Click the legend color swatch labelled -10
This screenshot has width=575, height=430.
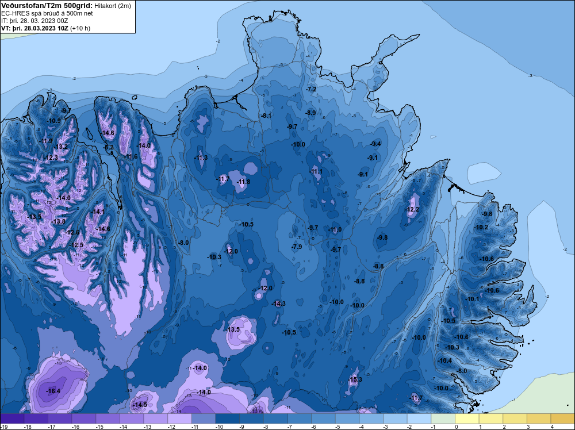coord(227,419)
